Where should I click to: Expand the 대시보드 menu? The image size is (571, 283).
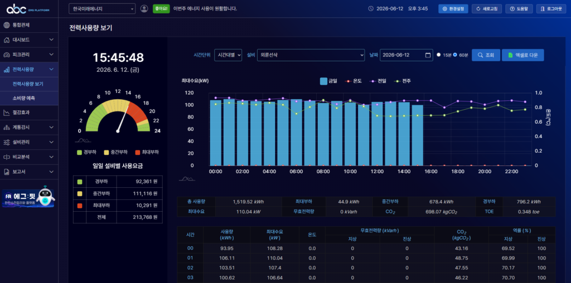pos(29,40)
